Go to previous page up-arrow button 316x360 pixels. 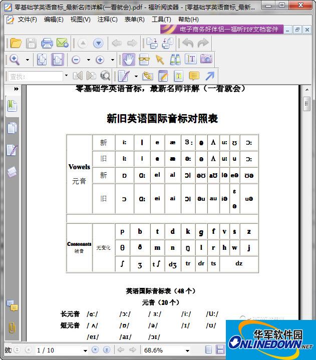click(x=83, y=43)
